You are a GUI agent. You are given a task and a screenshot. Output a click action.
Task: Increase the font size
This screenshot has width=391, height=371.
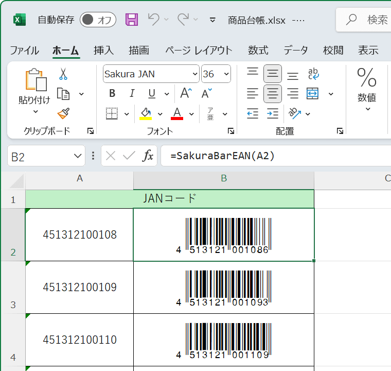pos(186,93)
